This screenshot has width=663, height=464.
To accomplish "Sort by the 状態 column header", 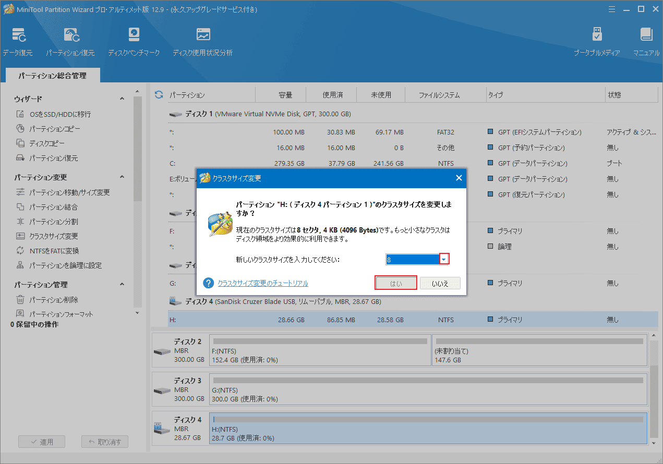I will [631, 95].
